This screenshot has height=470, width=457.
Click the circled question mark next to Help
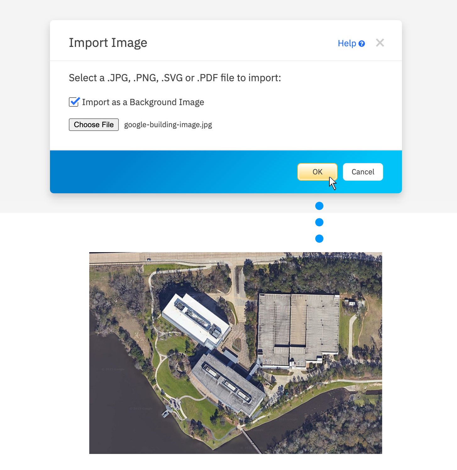[x=362, y=43]
